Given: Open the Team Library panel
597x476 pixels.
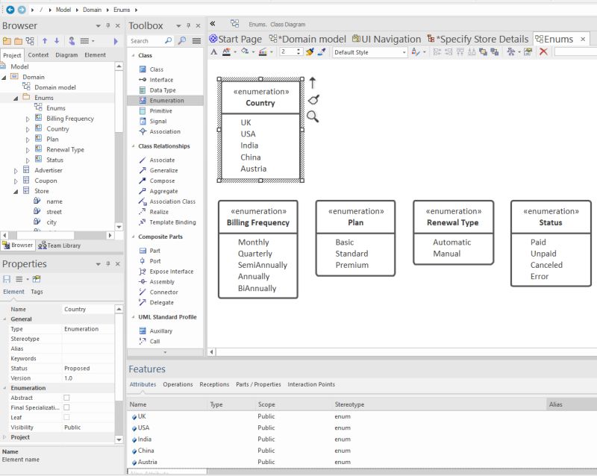Looking at the screenshot, I should (x=61, y=244).
